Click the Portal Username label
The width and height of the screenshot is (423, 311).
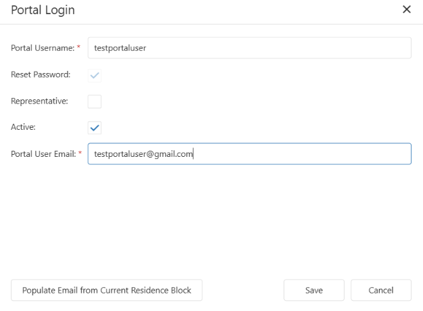[x=43, y=48]
